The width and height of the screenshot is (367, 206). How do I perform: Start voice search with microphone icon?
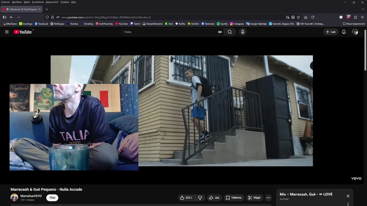tap(243, 32)
